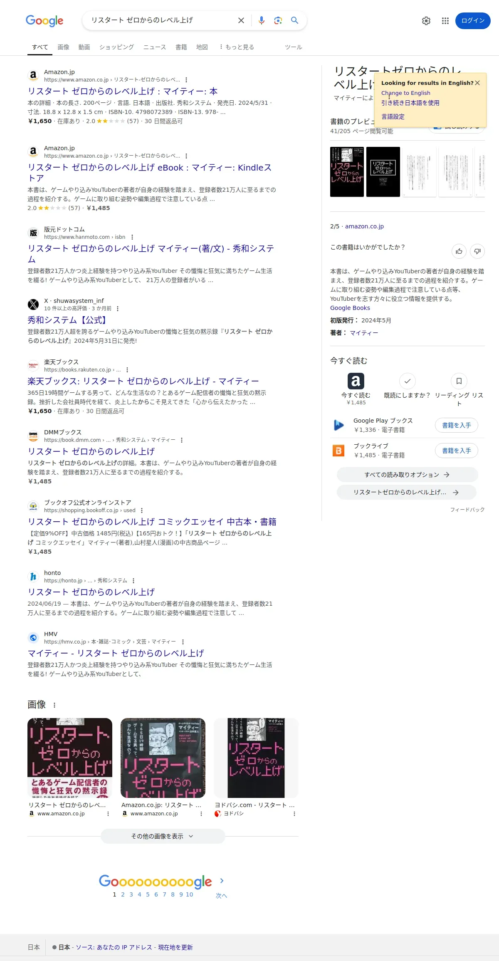The image size is (499, 961).
Task: Switch to the 画像 tab
Action: click(63, 47)
